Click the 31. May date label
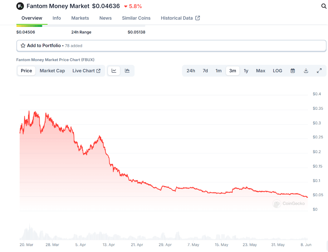The height and width of the screenshot is (252, 328). [278, 245]
